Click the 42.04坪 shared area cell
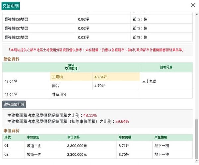The height and width of the screenshot is (165, 199). tap(26, 94)
